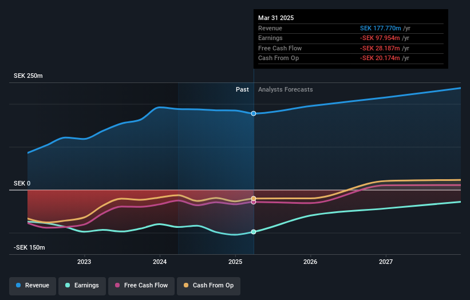The image size is (470, 300).
Task: Click the -SEK 20.174m cash from op value
Action: [380, 58]
